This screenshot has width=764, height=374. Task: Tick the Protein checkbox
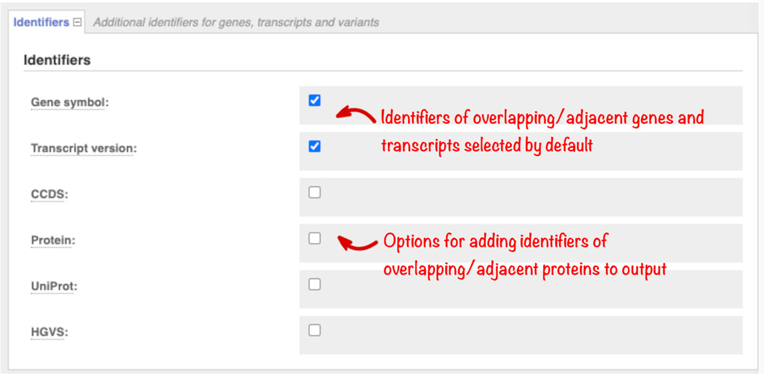(x=315, y=239)
